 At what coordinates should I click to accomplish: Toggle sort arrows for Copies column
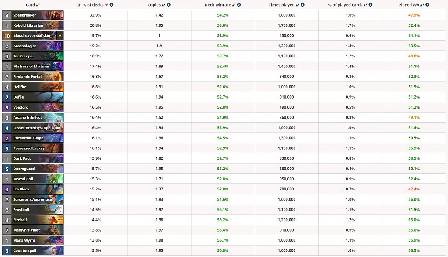tap(164, 5)
